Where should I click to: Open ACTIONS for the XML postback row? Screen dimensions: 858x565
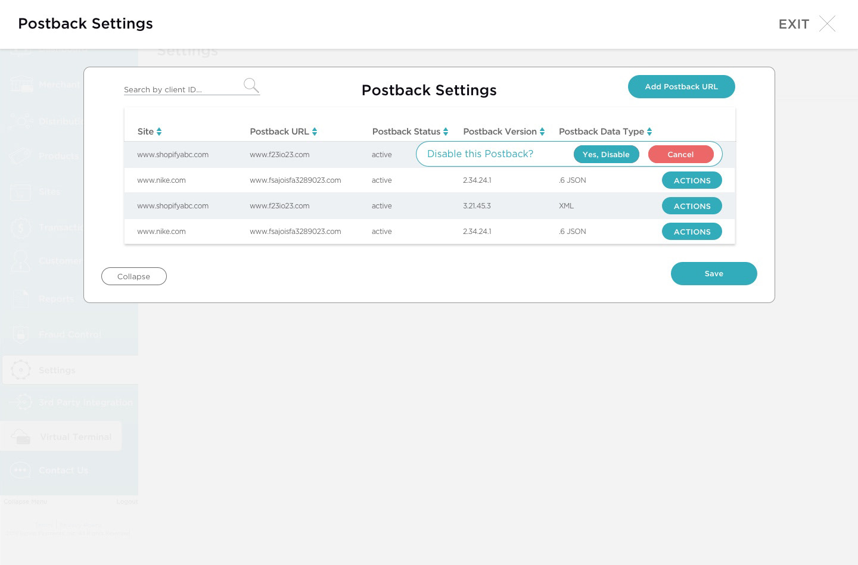point(692,206)
